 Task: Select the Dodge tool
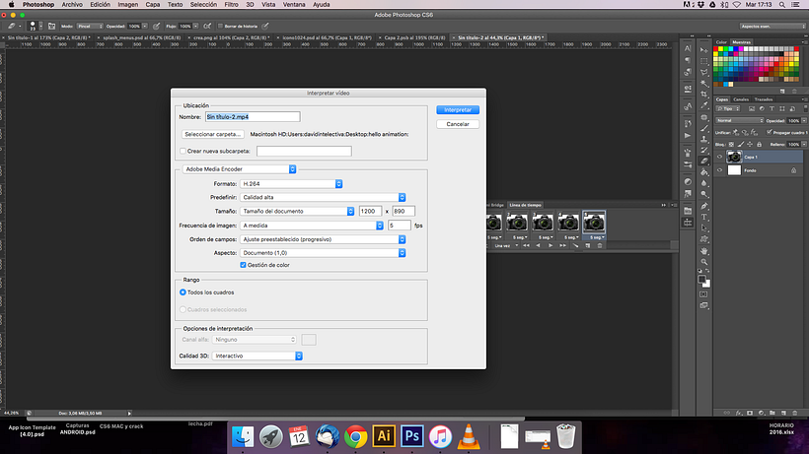pos(704,194)
